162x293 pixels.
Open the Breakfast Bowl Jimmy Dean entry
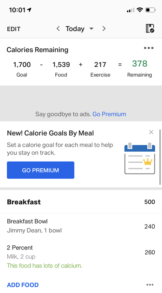coord(81,226)
